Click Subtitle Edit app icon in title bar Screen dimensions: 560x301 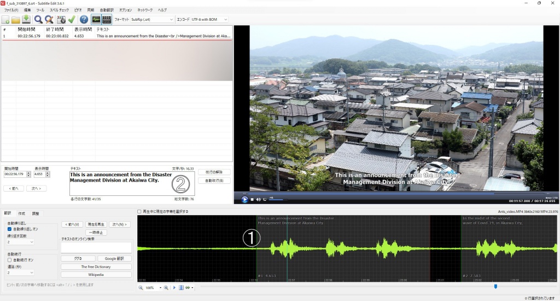(3, 3)
